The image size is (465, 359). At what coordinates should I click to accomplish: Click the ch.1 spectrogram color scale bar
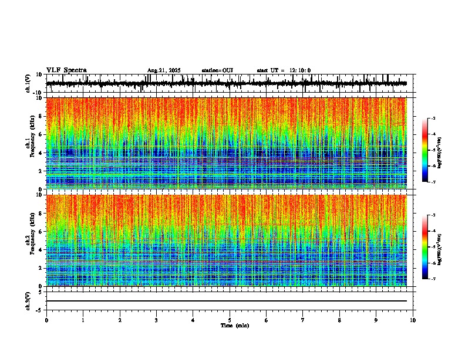click(x=424, y=150)
